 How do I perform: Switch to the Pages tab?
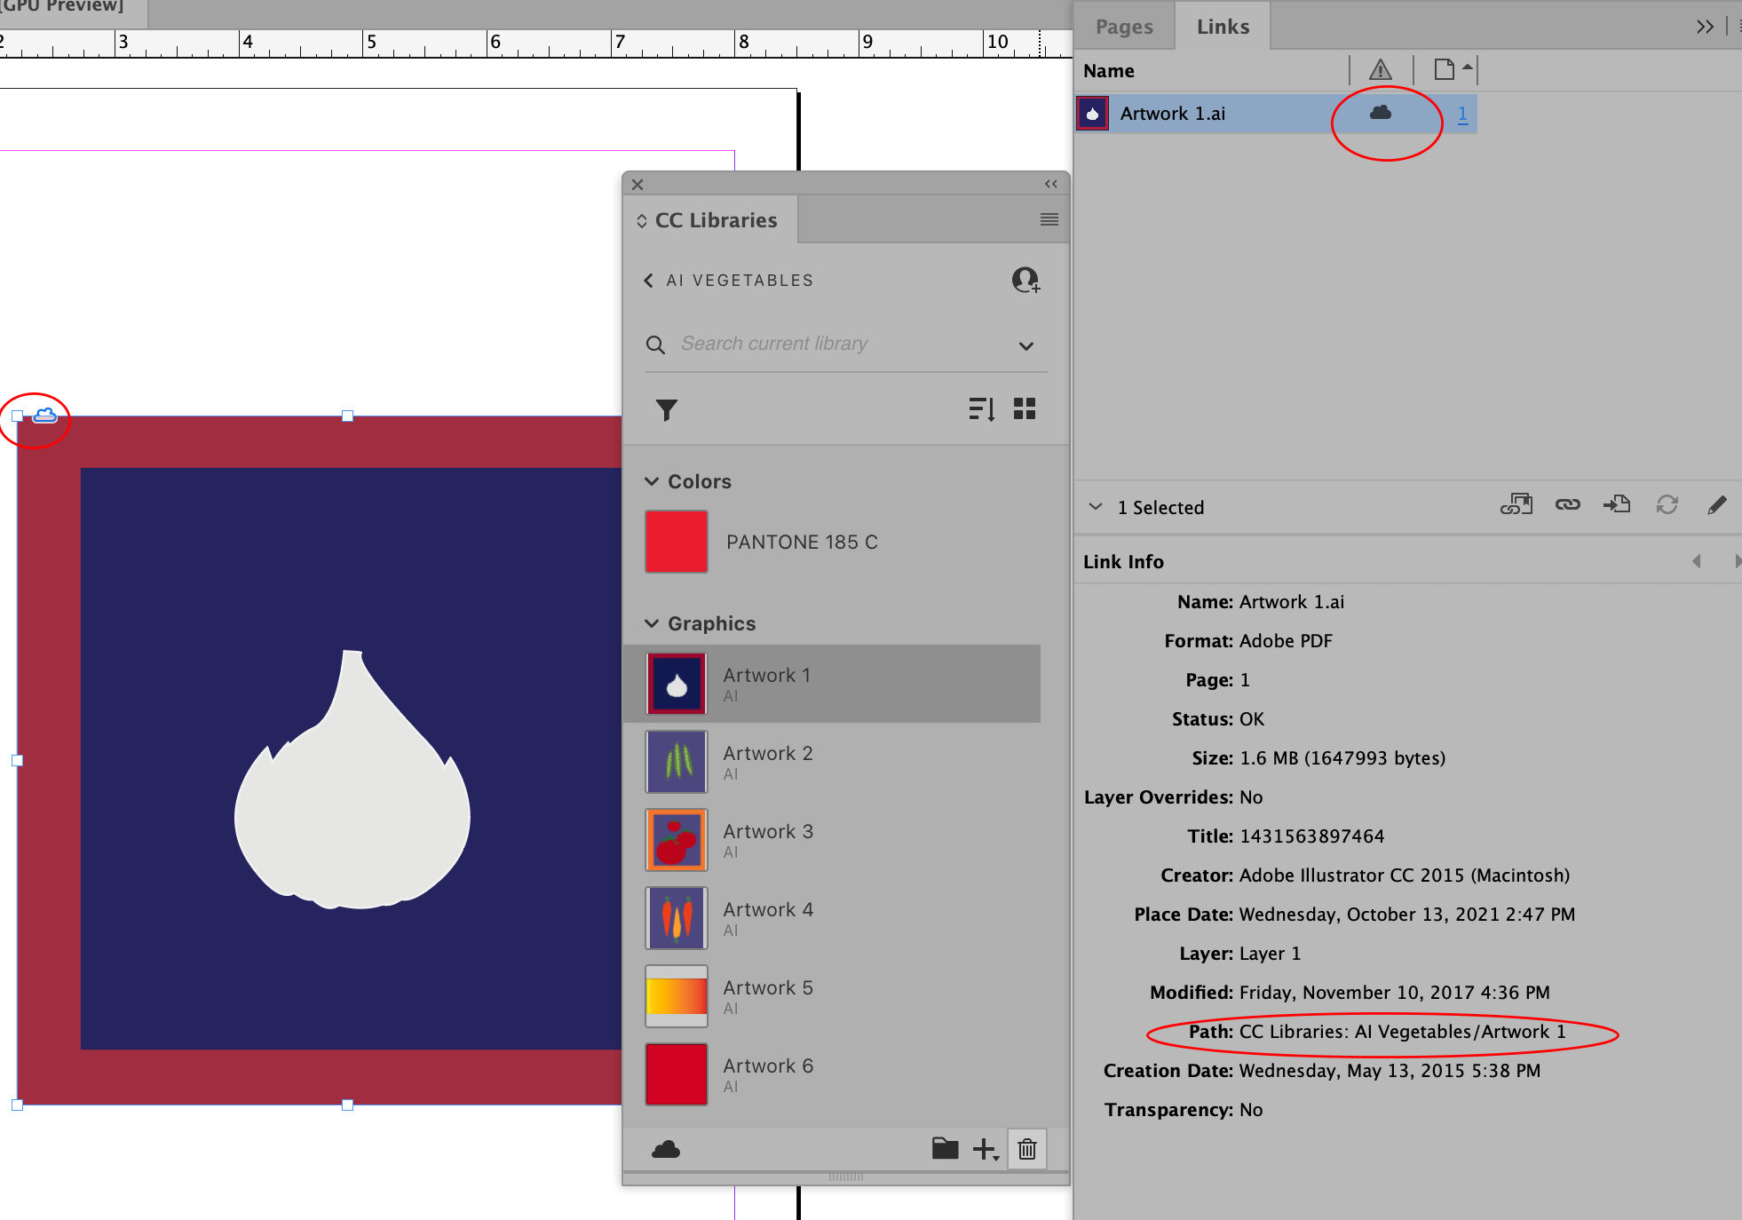(x=1124, y=26)
